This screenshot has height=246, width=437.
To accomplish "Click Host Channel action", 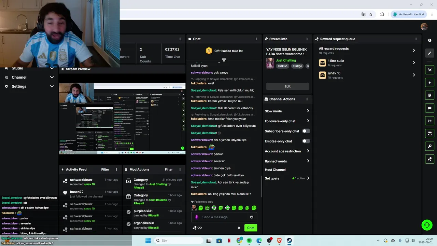I will pyautogui.click(x=275, y=170).
